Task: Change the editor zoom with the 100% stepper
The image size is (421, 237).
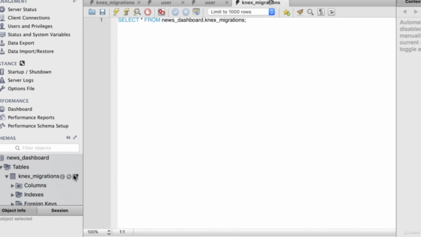Action: 109,232
